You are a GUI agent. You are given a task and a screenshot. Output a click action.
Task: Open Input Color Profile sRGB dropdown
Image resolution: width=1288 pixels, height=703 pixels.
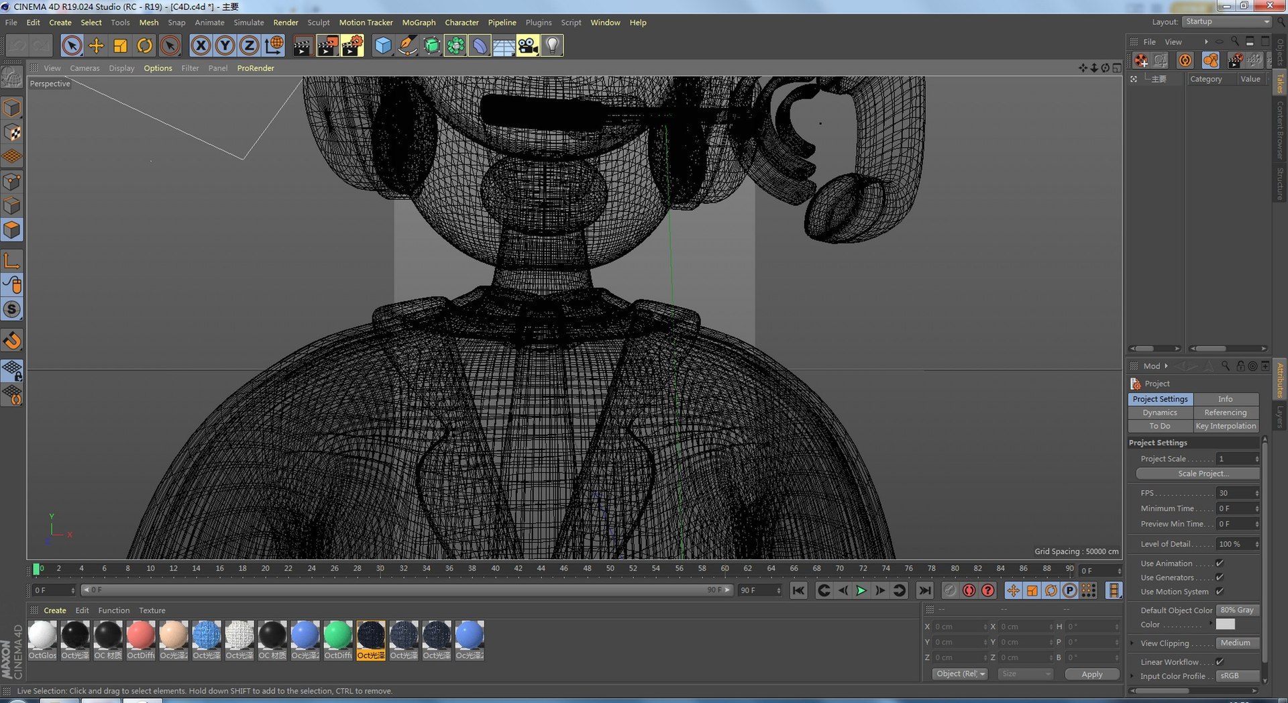click(x=1238, y=676)
